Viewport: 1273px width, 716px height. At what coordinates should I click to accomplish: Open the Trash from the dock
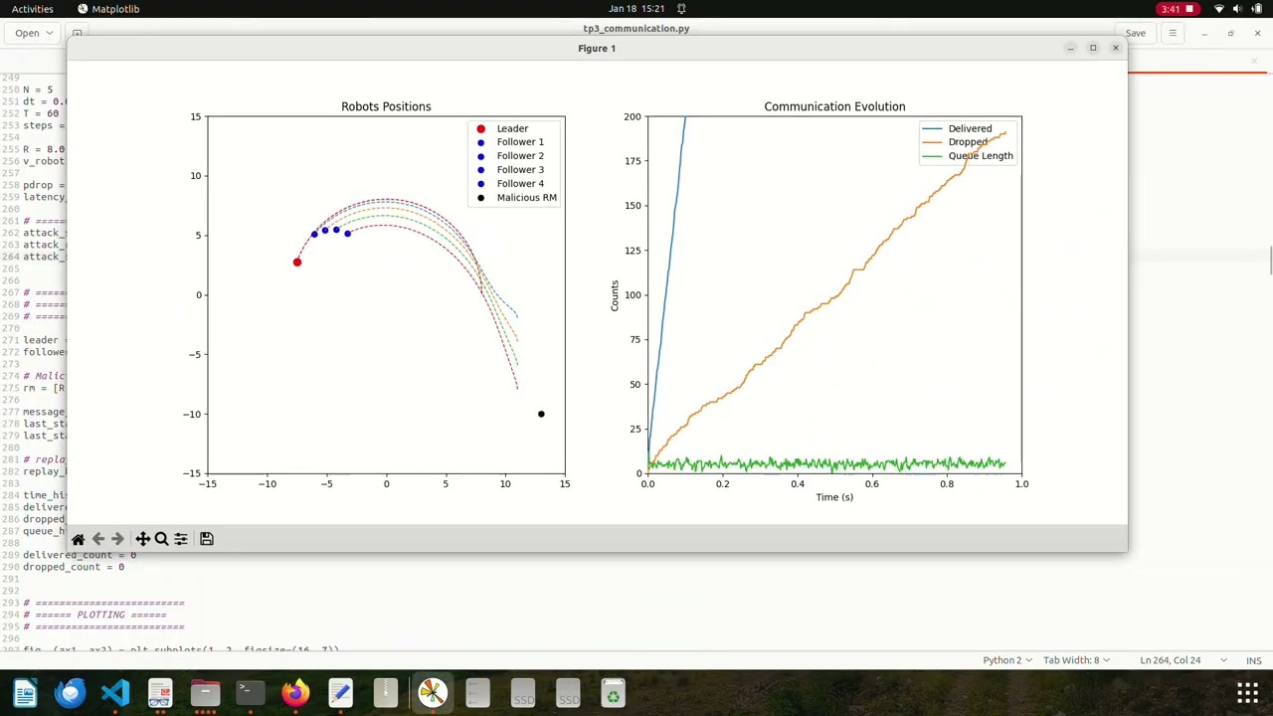pyautogui.click(x=613, y=693)
